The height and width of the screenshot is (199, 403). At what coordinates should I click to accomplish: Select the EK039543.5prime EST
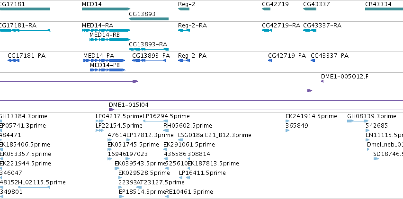117,168
